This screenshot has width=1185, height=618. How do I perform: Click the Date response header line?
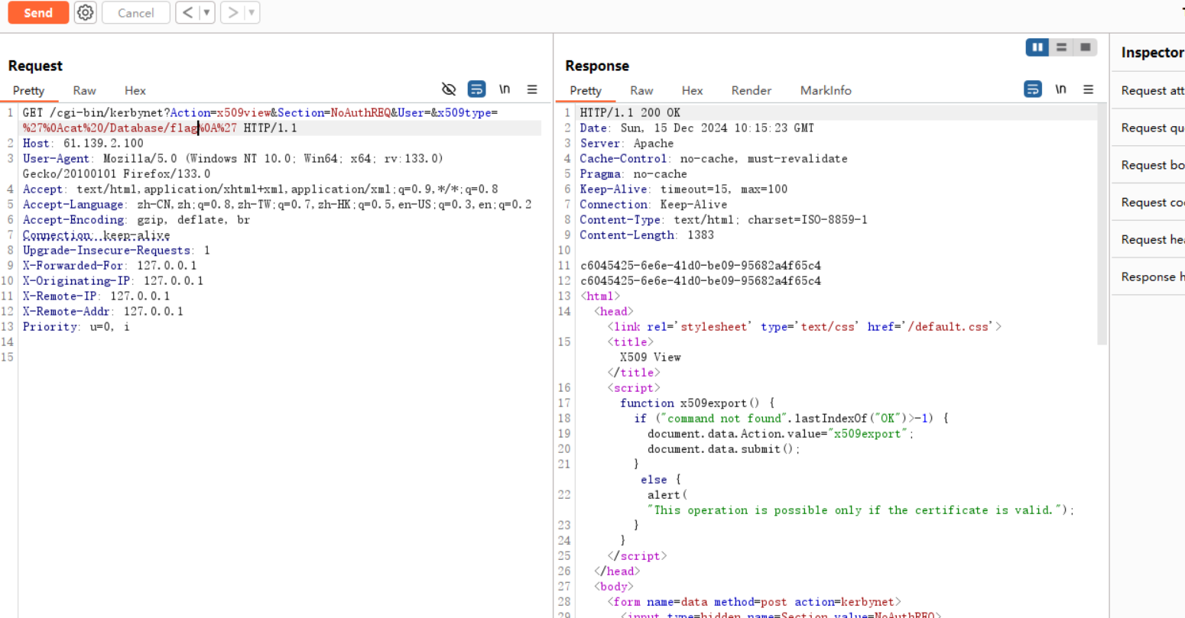[696, 128]
